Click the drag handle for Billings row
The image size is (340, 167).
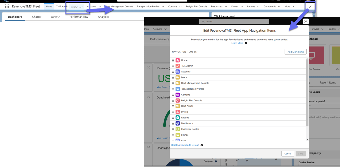pyautogui.click(x=173, y=135)
